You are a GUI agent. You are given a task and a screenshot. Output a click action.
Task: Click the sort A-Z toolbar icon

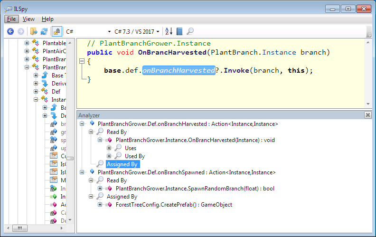pyautogui.click(x=169, y=31)
